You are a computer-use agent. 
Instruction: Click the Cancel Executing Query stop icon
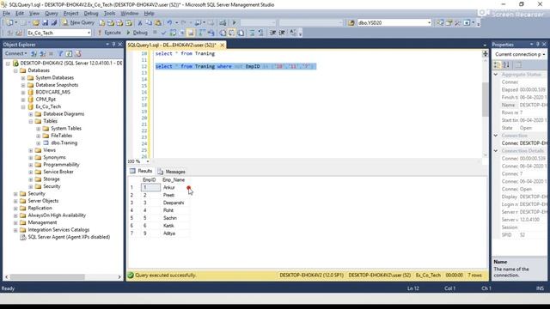[x=155, y=33]
